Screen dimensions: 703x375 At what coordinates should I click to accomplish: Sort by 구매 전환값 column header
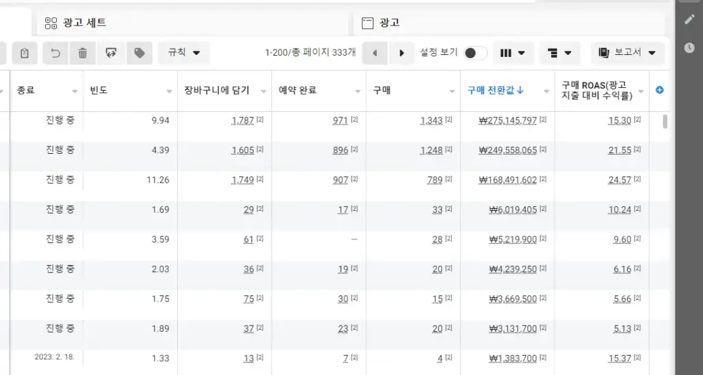click(496, 90)
